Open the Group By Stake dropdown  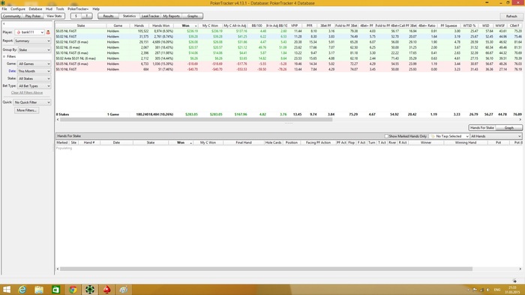(34, 49)
